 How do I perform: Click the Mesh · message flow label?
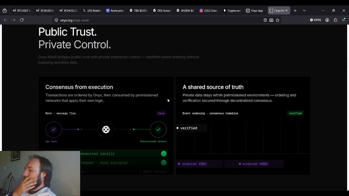(61, 113)
